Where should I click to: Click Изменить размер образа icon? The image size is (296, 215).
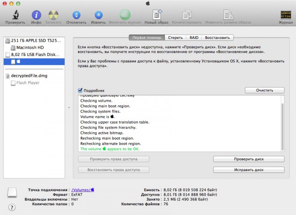(228, 14)
